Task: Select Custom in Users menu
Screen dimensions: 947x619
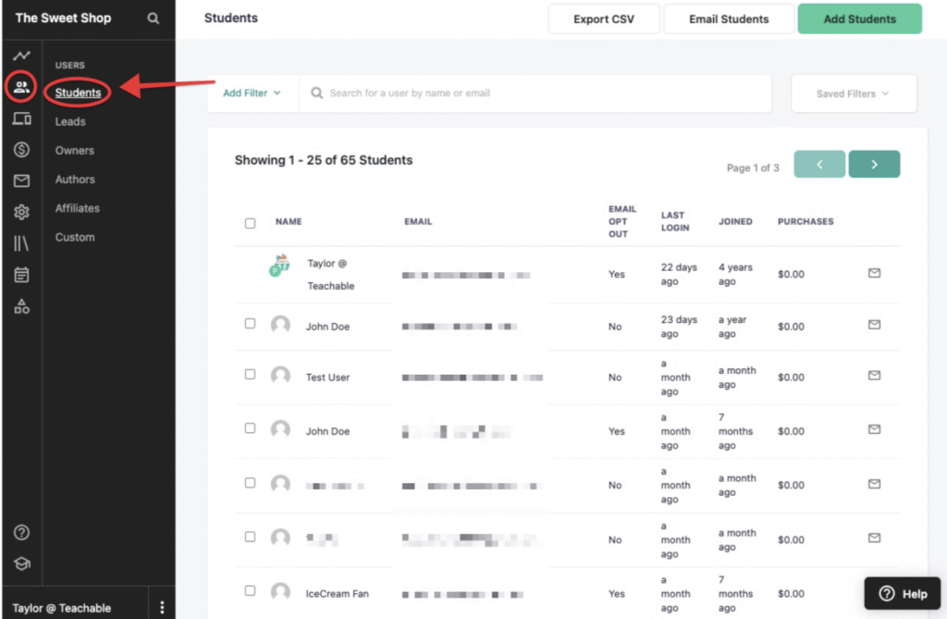Action: coord(75,237)
